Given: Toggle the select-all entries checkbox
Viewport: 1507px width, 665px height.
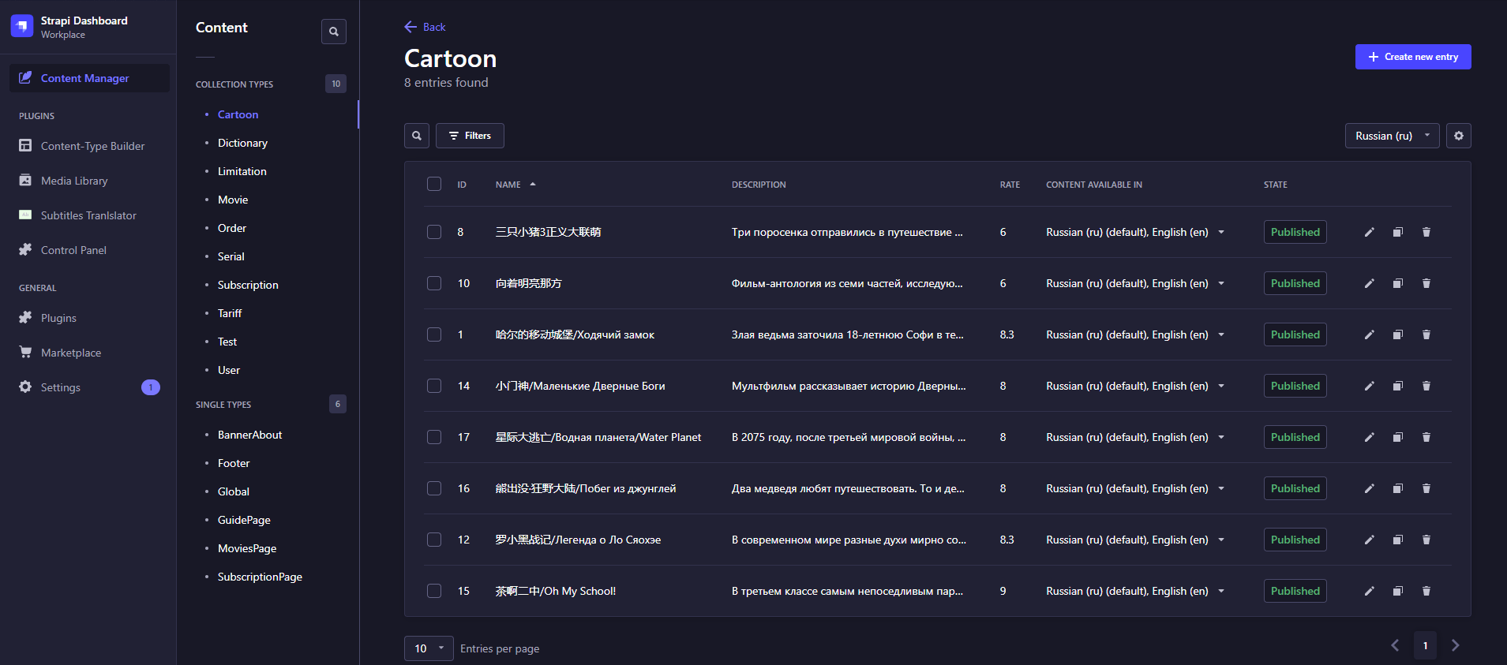Looking at the screenshot, I should point(434,184).
